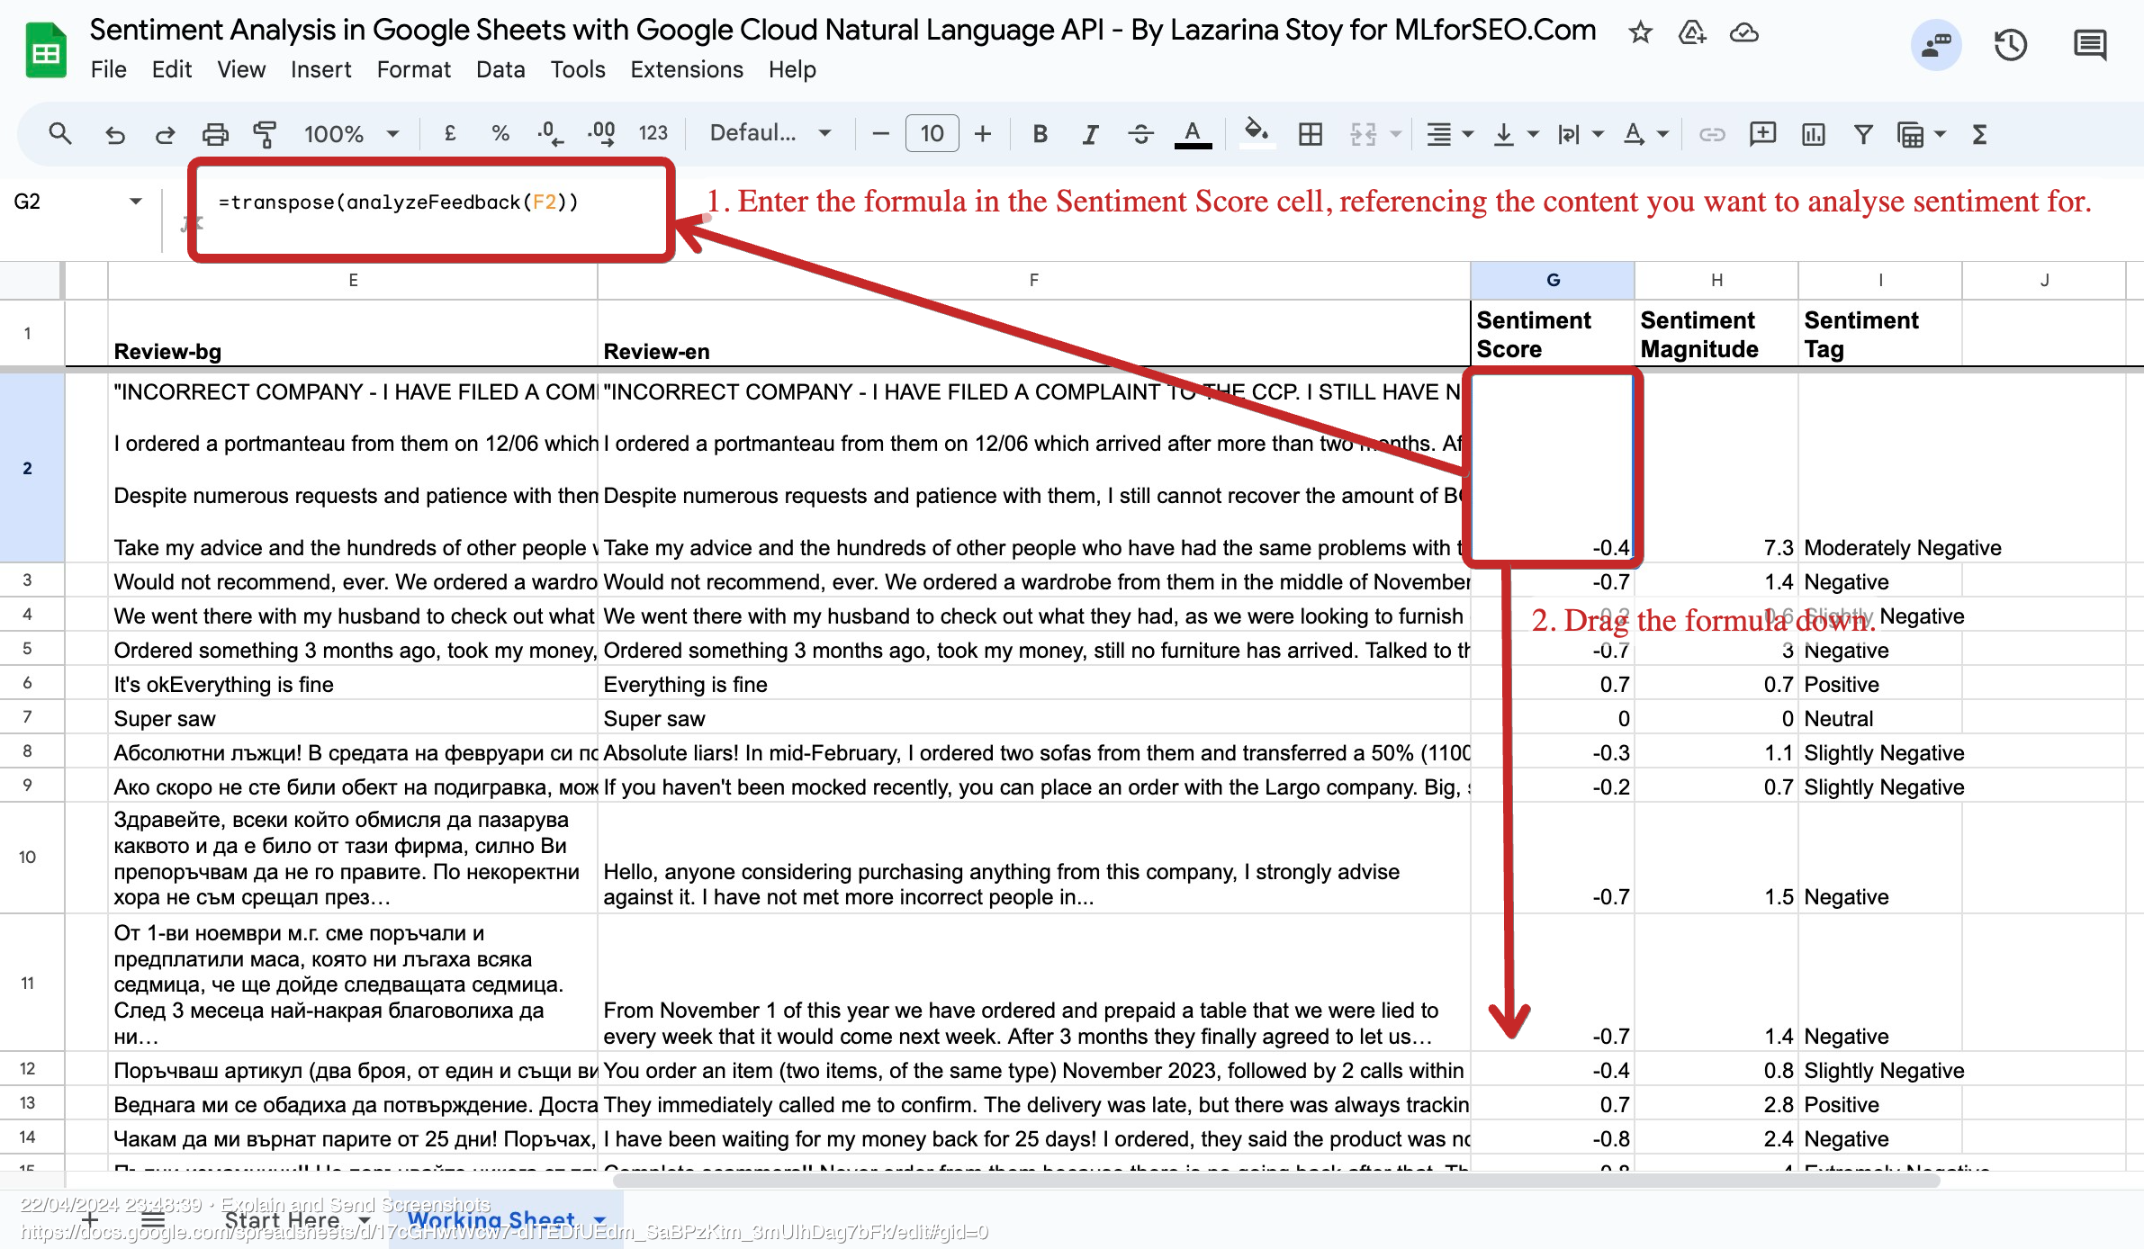The height and width of the screenshot is (1249, 2144).
Task: Star the document with the star icon
Action: [x=1640, y=33]
